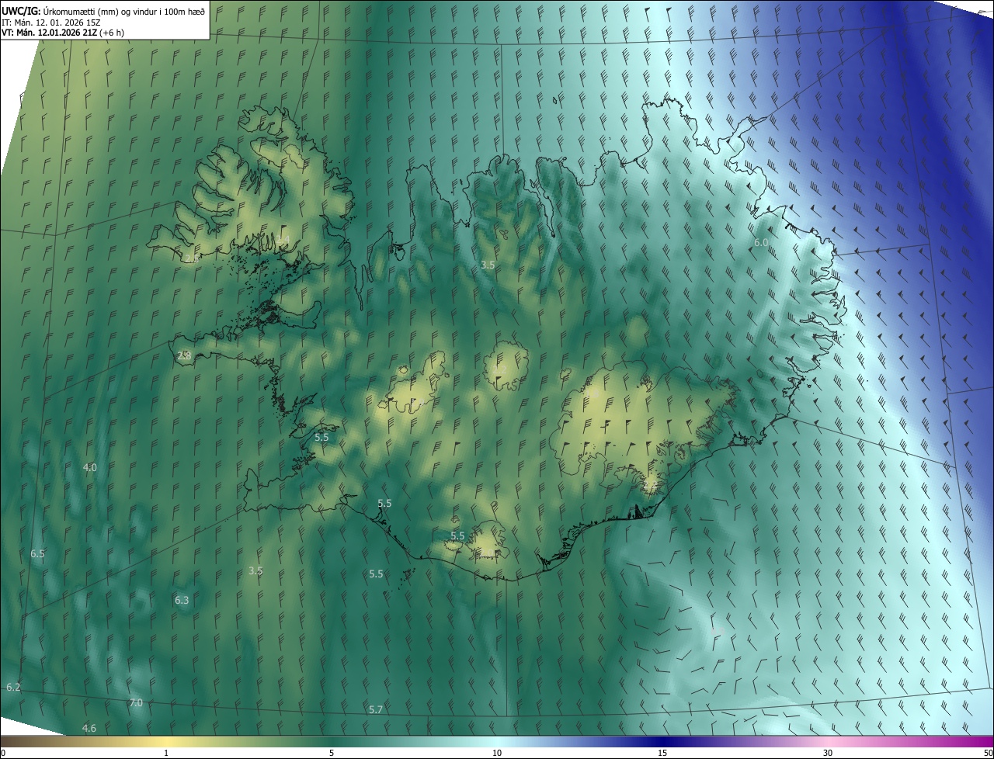The width and height of the screenshot is (994, 759).
Task: Click the colour scale tick label 50
Action: pyautogui.click(x=988, y=753)
